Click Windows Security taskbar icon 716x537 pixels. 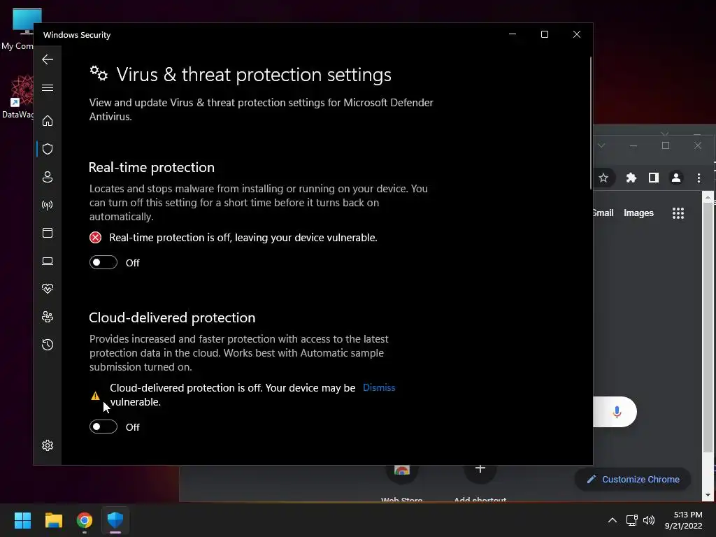tap(115, 520)
